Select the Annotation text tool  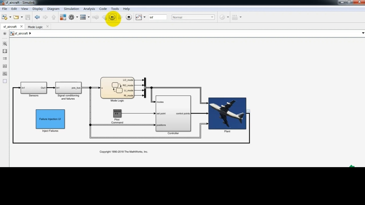pyautogui.click(x=5, y=66)
